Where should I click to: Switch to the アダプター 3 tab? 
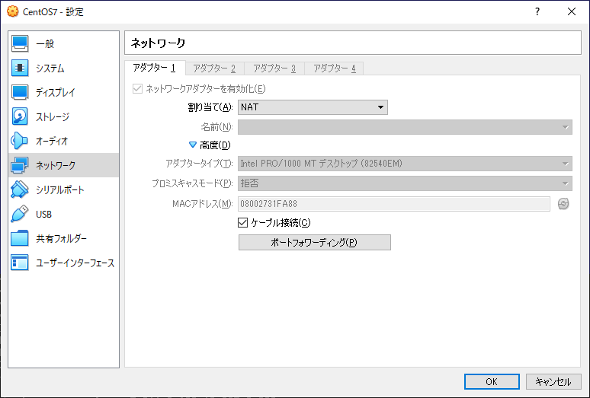point(274,68)
